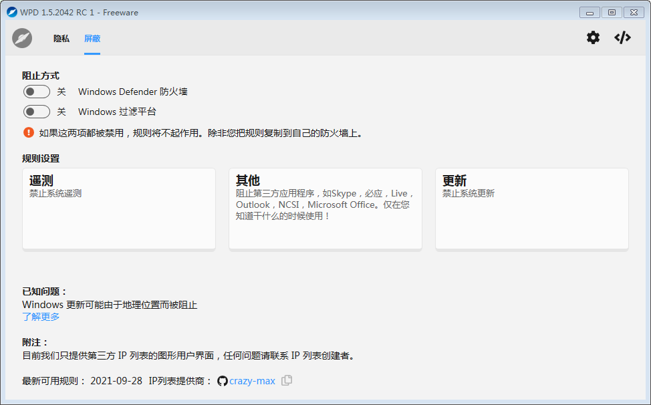Click the 禁止系统遥测 description text
This screenshot has height=405, width=651.
click(x=55, y=193)
